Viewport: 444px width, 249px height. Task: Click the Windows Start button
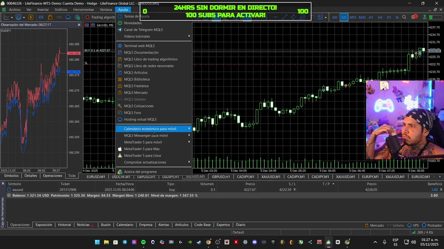click(x=97, y=242)
